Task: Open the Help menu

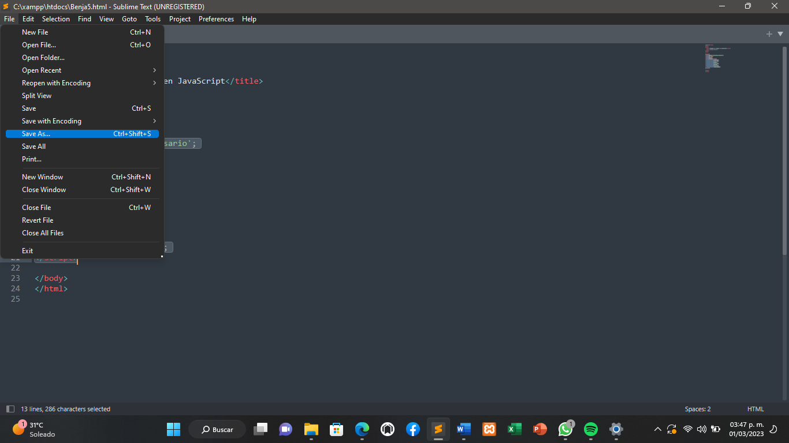Action: 249,19
